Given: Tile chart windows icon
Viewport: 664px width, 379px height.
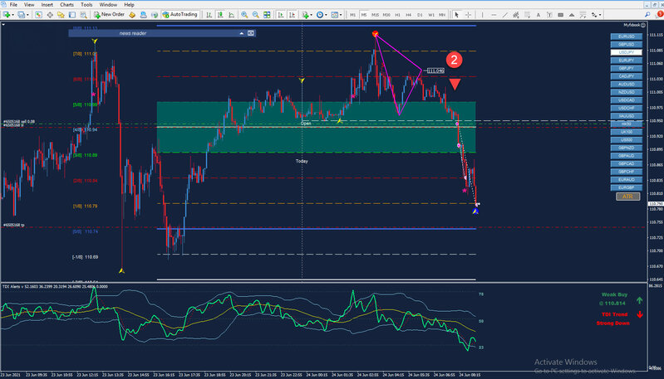Looking at the screenshot, I should (267, 15).
